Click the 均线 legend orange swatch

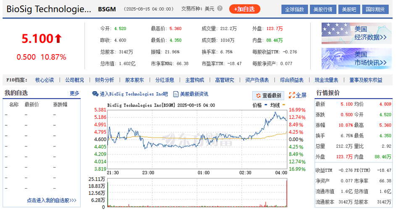(x=284, y=105)
